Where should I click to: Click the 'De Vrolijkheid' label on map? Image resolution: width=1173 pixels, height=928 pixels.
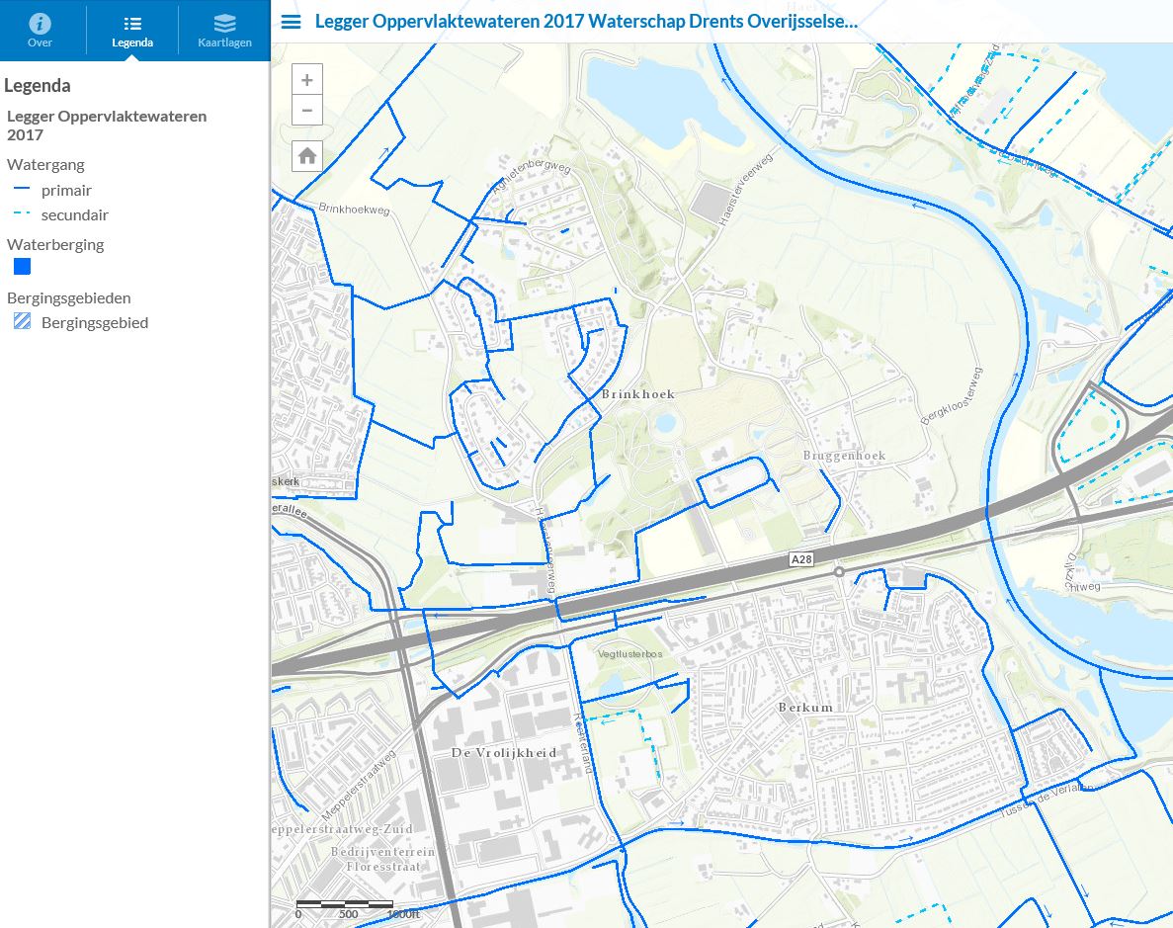503,753
